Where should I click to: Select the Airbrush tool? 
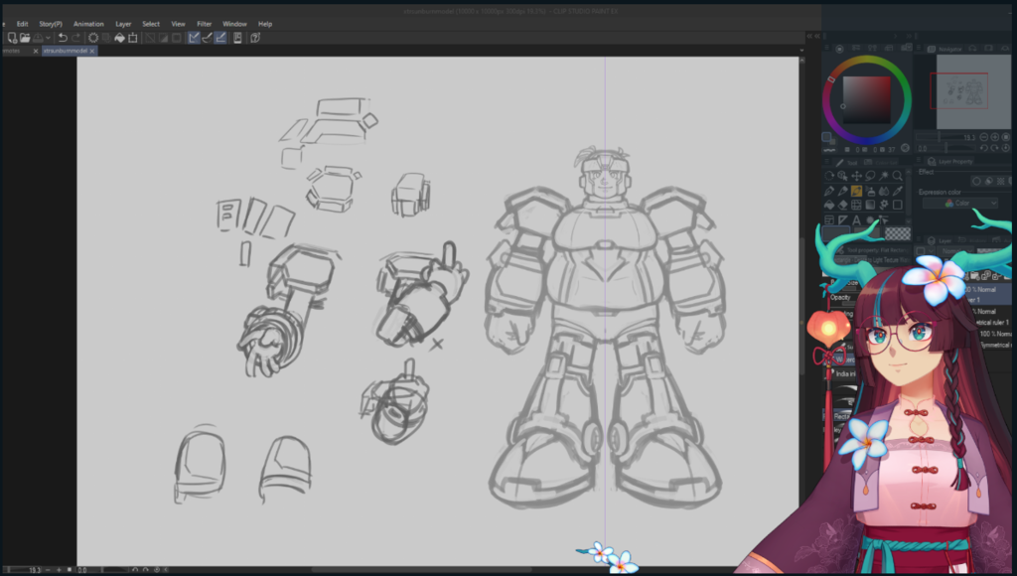[x=870, y=191]
